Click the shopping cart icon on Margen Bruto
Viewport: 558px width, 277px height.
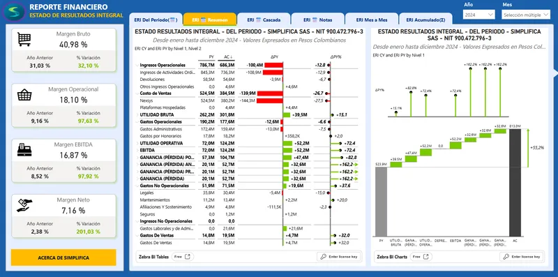click(x=24, y=40)
